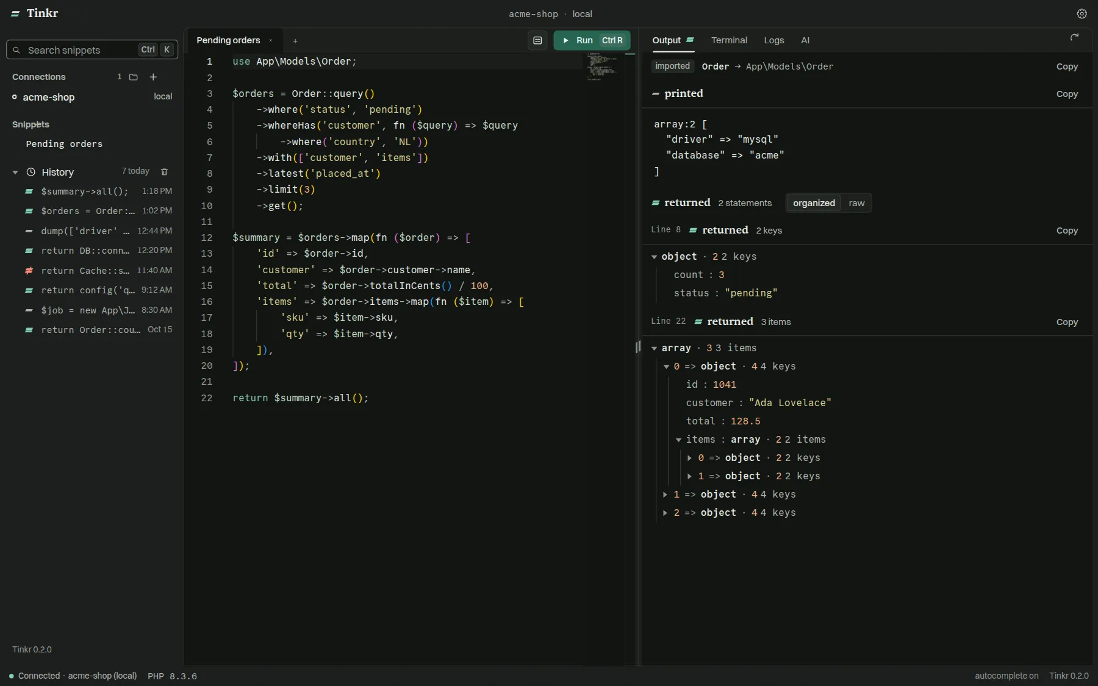The height and width of the screenshot is (686, 1098).
Task: Run the snippet with Run button
Action: click(592, 40)
